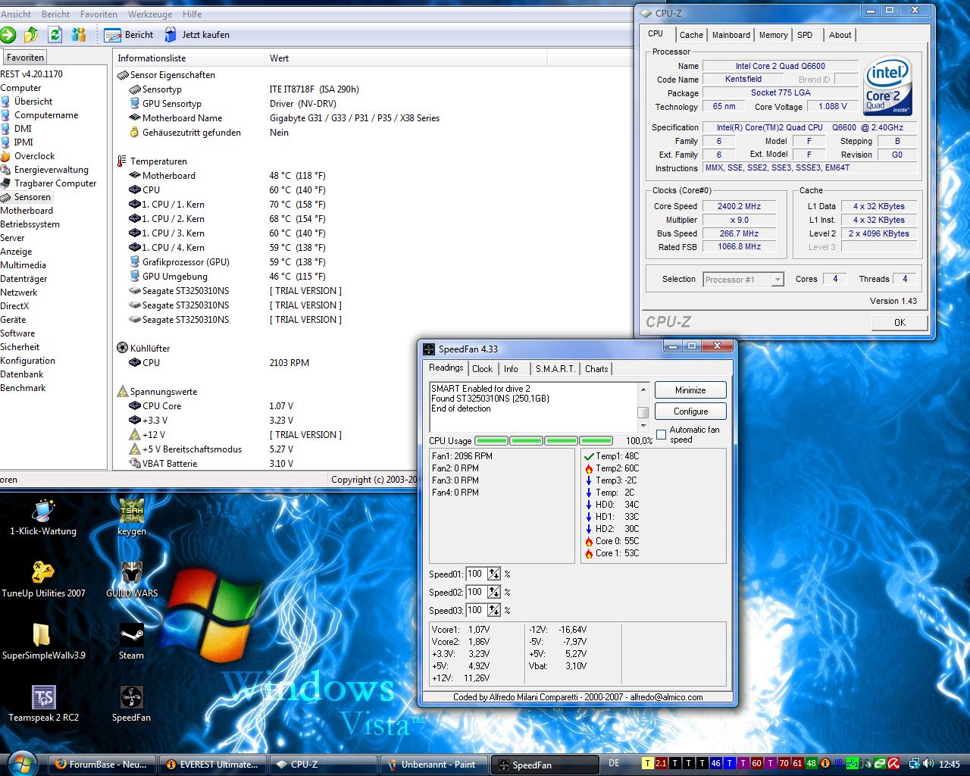Click the Speed02 spinner arrows
This screenshot has width=970, height=776.
tap(494, 592)
